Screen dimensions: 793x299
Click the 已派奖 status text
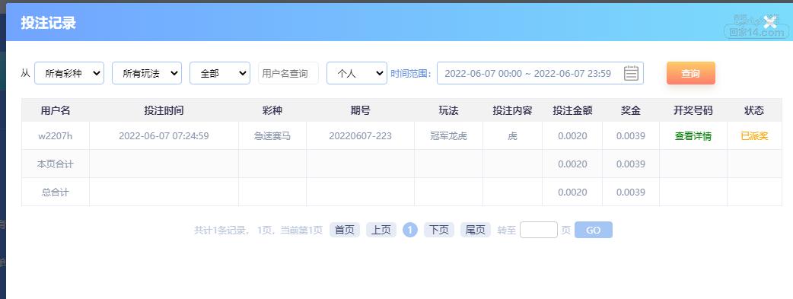[754, 136]
